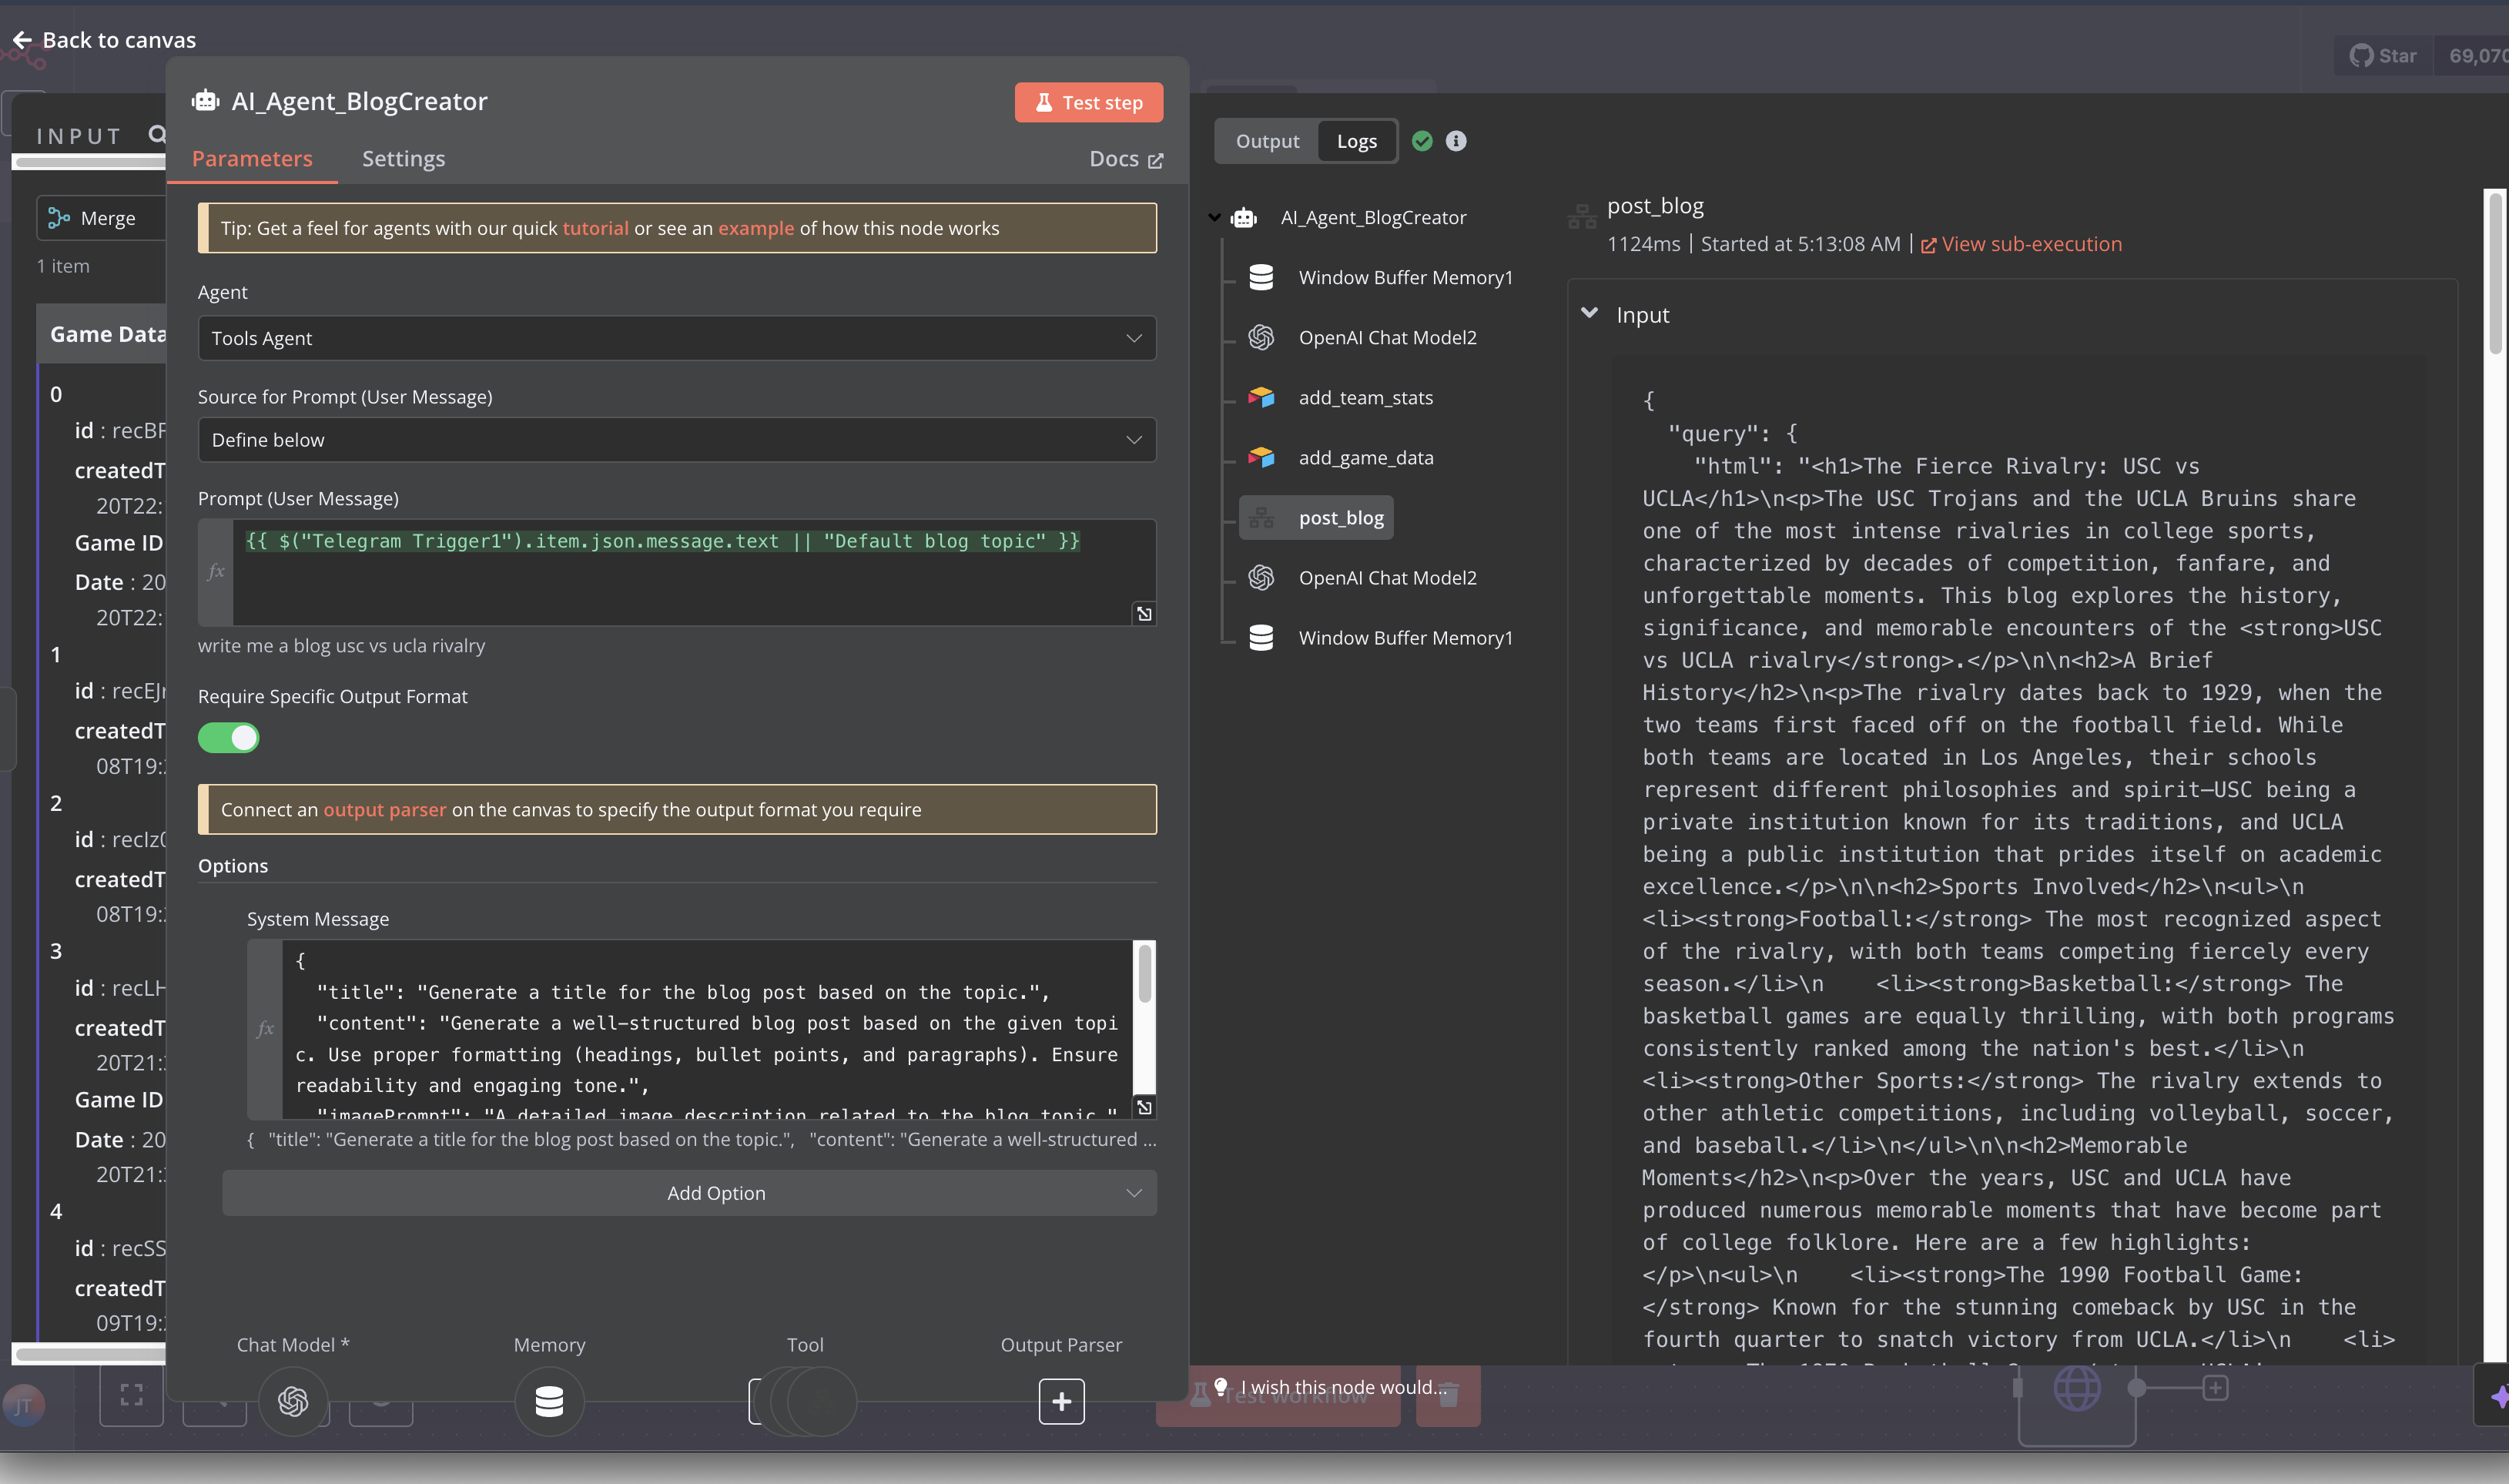The height and width of the screenshot is (1484, 2509).
Task: Click the add_game_data Airtable icon
Action: point(1261,457)
